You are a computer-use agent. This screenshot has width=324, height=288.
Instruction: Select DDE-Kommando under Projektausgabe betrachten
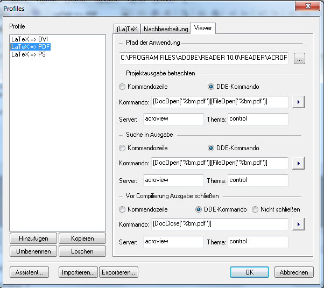pos(233,87)
